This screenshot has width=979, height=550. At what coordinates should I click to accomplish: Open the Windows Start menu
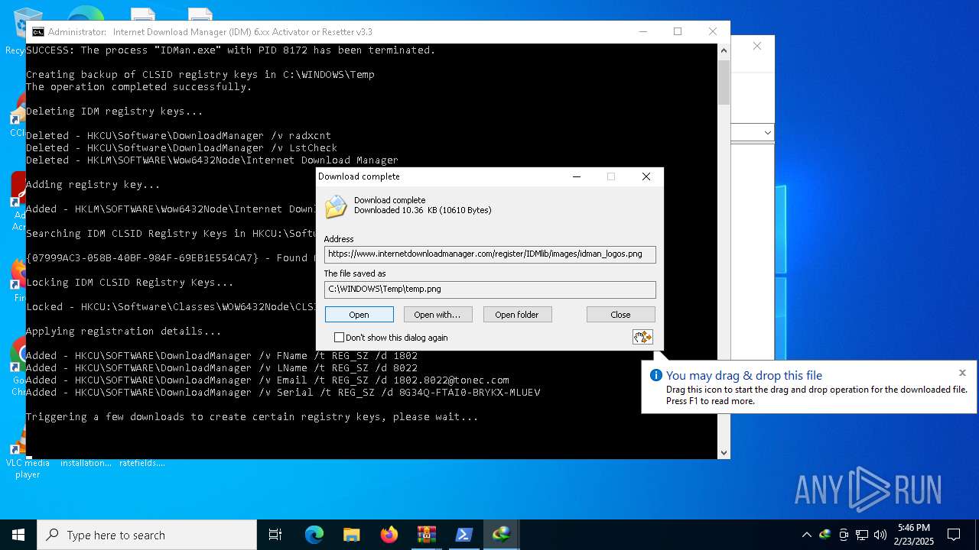click(18, 535)
